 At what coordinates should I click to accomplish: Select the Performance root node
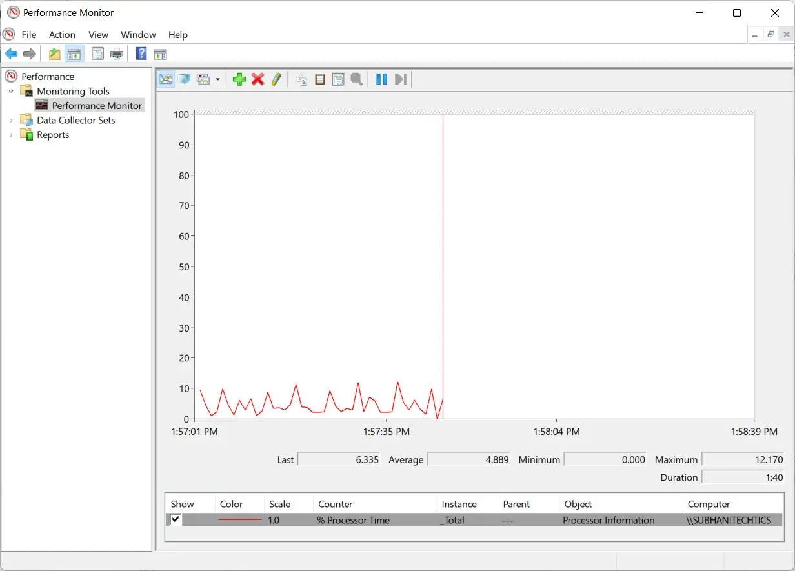tap(48, 76)
